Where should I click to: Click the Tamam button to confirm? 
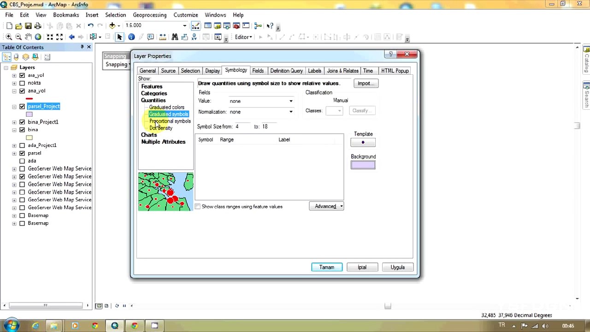[326, 267]
